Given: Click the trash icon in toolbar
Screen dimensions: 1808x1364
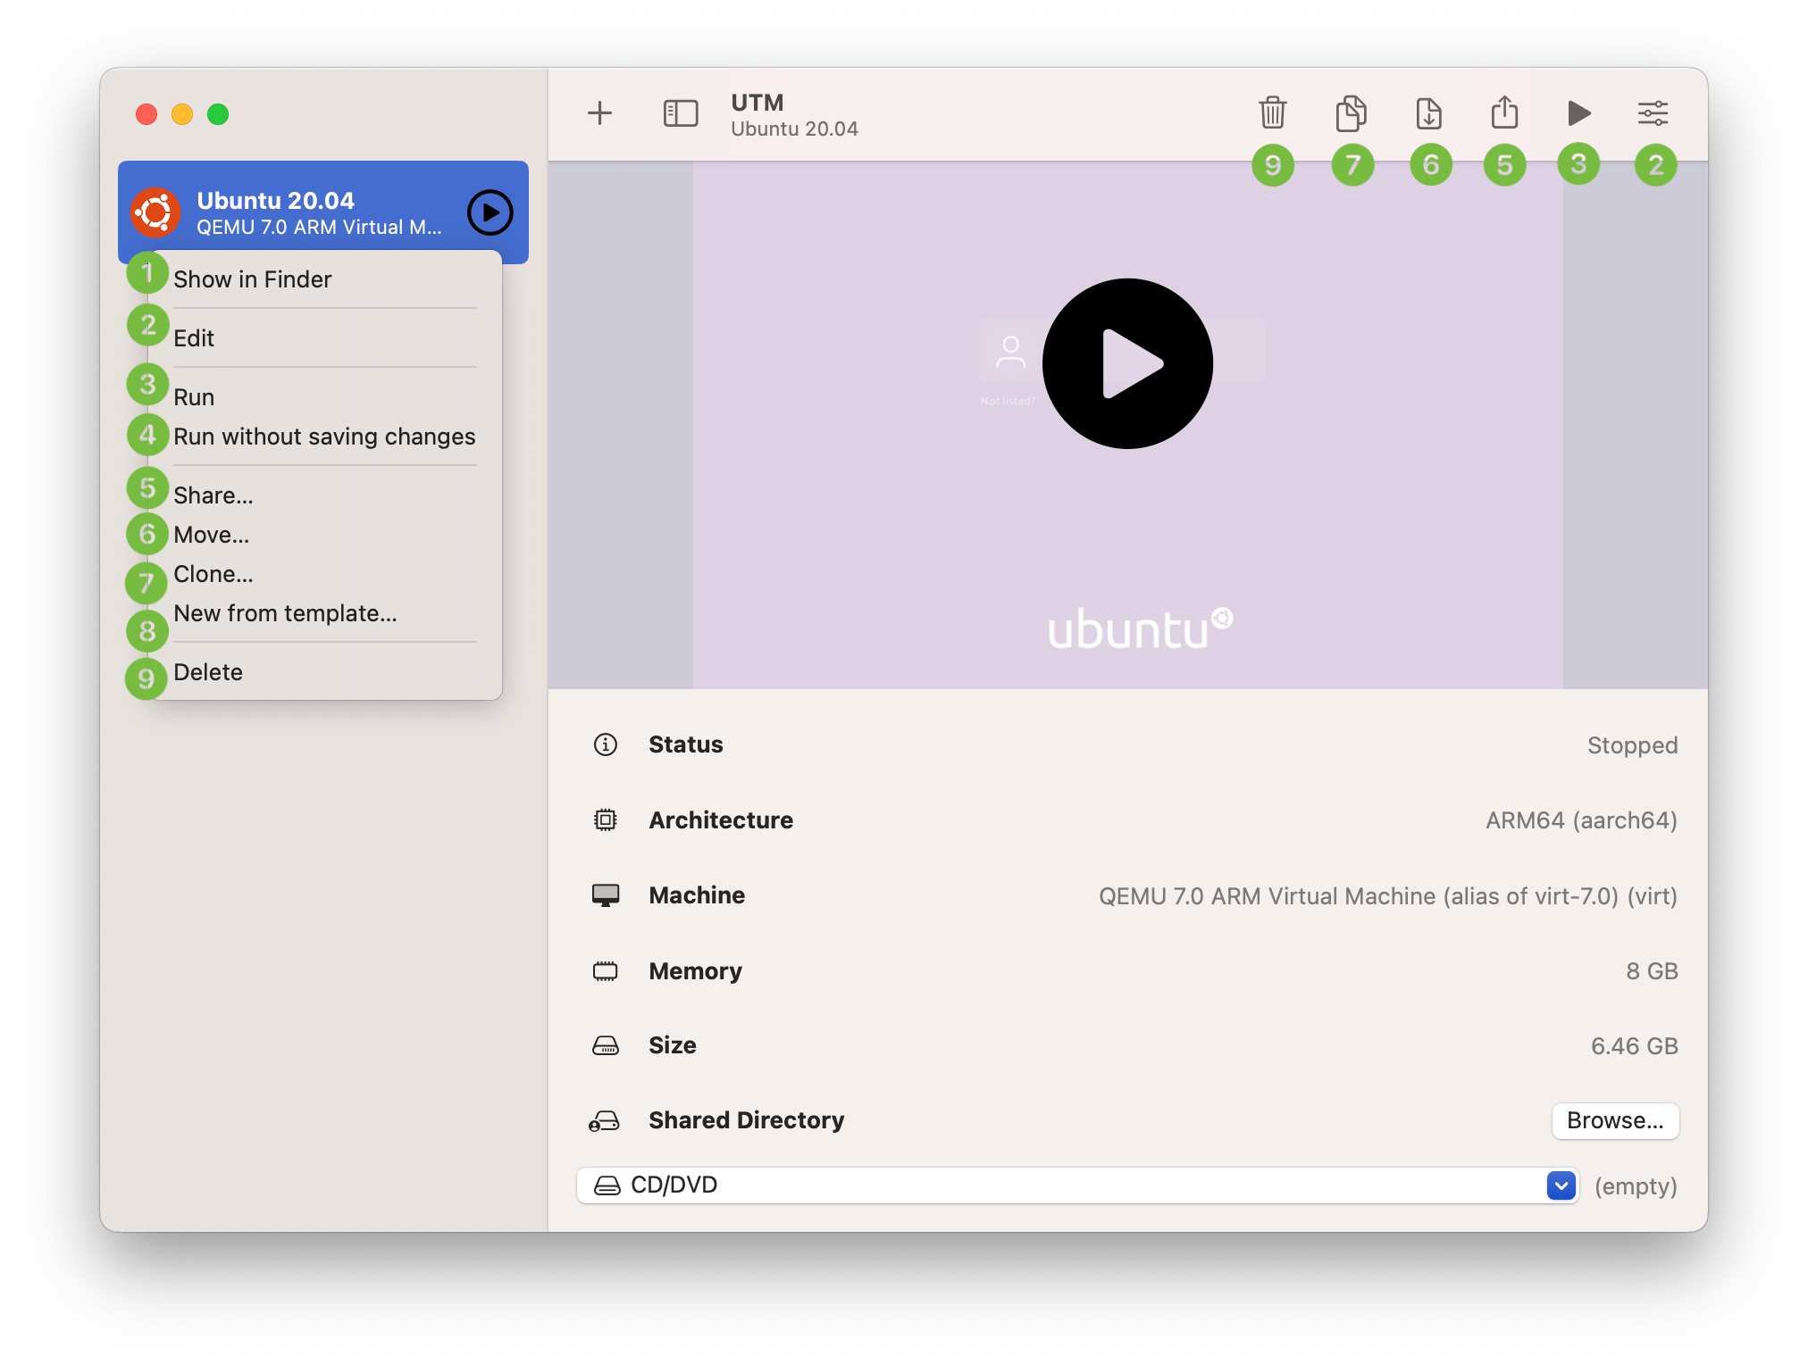Looking at the screenshot, I should pyautogui.click(x=1272, y=113).
